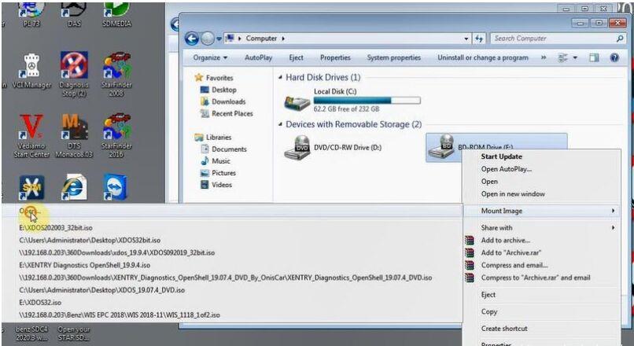
Task: Select WIS_1118_1of2.iso network path entry
Action: [120, 315]
